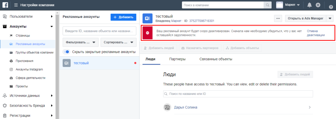This screenshot has width=336, height=119.
Task: Click the blue Добавить button
Action: click(123, 17)
